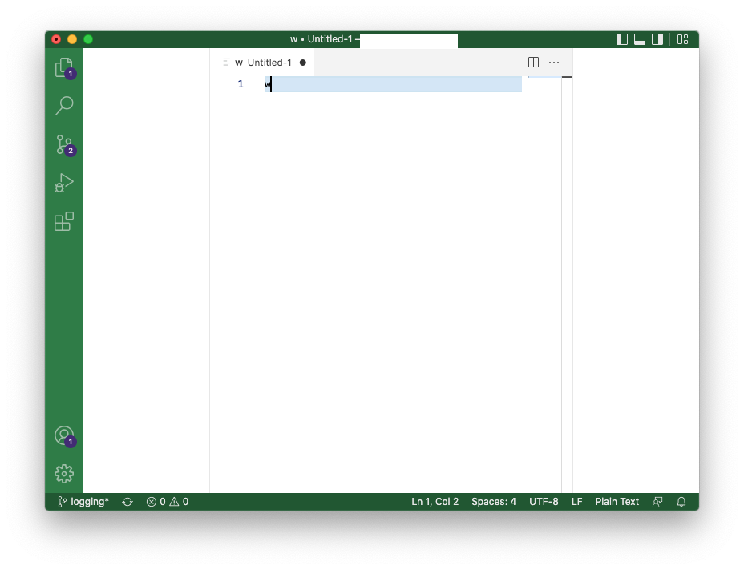
Task: Open the editor more actions menu
Action: 554,62
